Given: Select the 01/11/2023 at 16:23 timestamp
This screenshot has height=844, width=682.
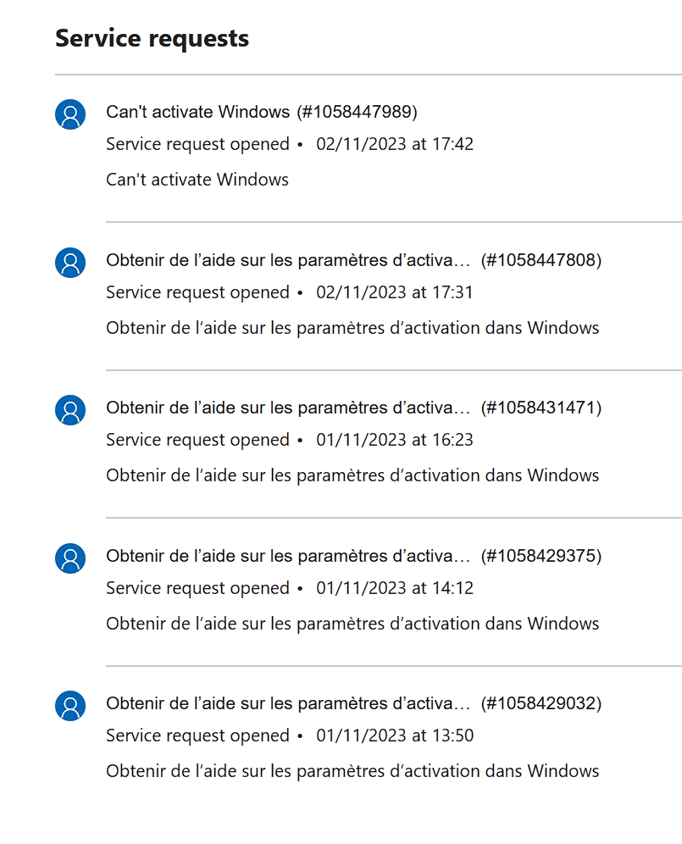Looking at the screenshot, I should click(394, 440).
